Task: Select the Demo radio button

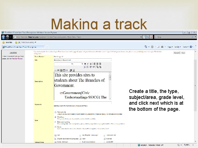Action: pos(56,127)
